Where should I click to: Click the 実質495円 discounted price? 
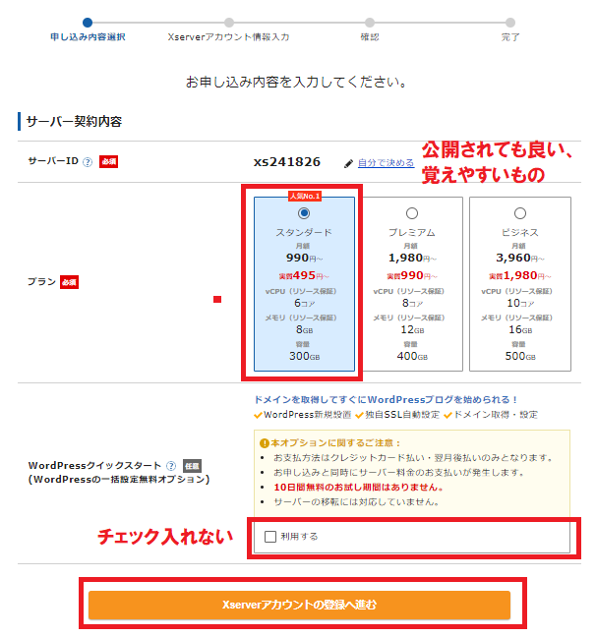click(x=304, y=276)
